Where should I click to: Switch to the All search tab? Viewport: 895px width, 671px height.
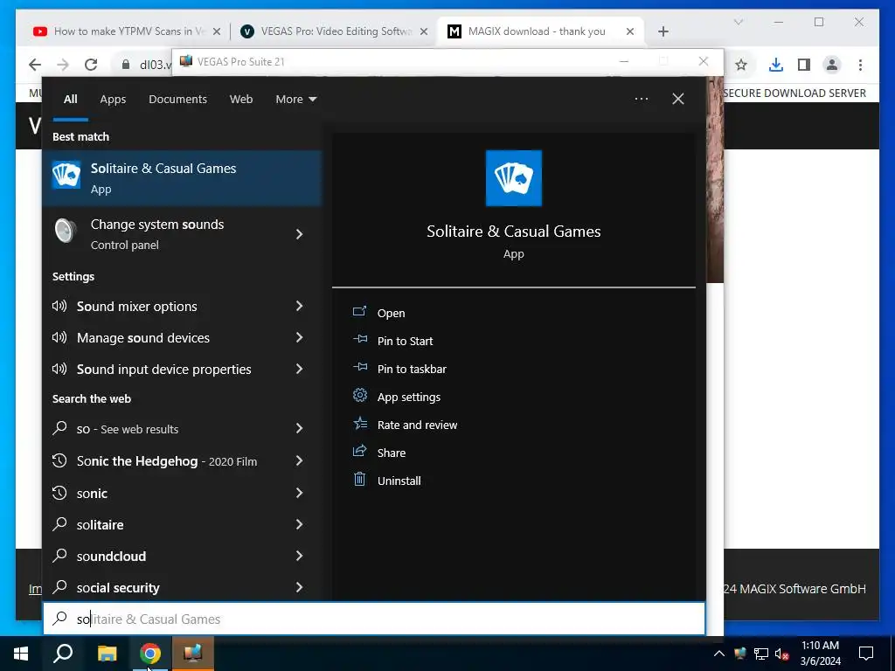click(70, 100)
